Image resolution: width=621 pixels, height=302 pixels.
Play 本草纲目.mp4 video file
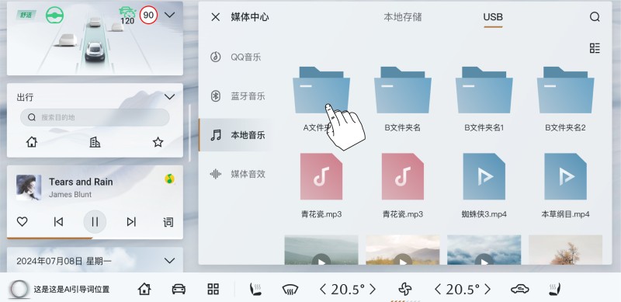click(565, 186)
